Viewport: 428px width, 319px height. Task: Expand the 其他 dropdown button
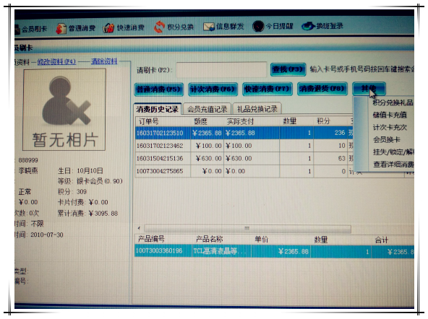pyautogui.click(x=369, y=88)
